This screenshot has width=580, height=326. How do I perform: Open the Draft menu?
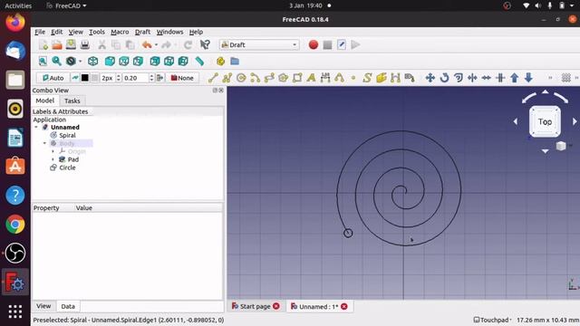pos(142,32)
